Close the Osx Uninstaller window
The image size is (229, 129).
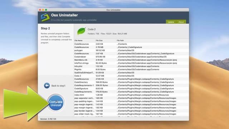point(40,10)
